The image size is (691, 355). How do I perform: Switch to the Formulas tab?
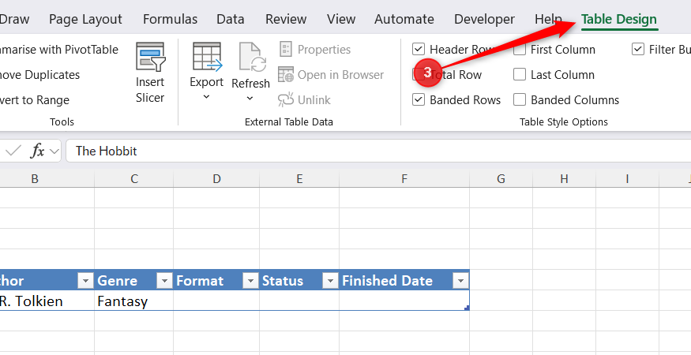pyautogui.click(x=170, y=19)
